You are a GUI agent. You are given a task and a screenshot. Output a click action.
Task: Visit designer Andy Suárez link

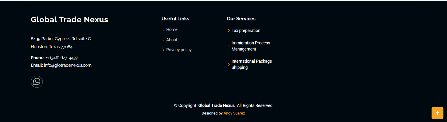click(234, 113)
